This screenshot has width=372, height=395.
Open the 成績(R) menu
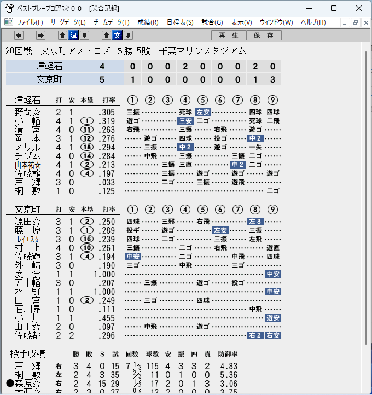pyautogui.click(x=148, y=22)
